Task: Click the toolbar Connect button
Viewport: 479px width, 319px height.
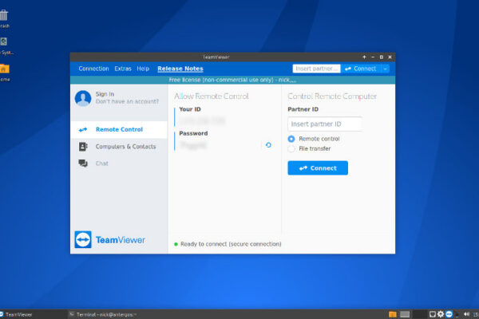Action: [361, 69]
